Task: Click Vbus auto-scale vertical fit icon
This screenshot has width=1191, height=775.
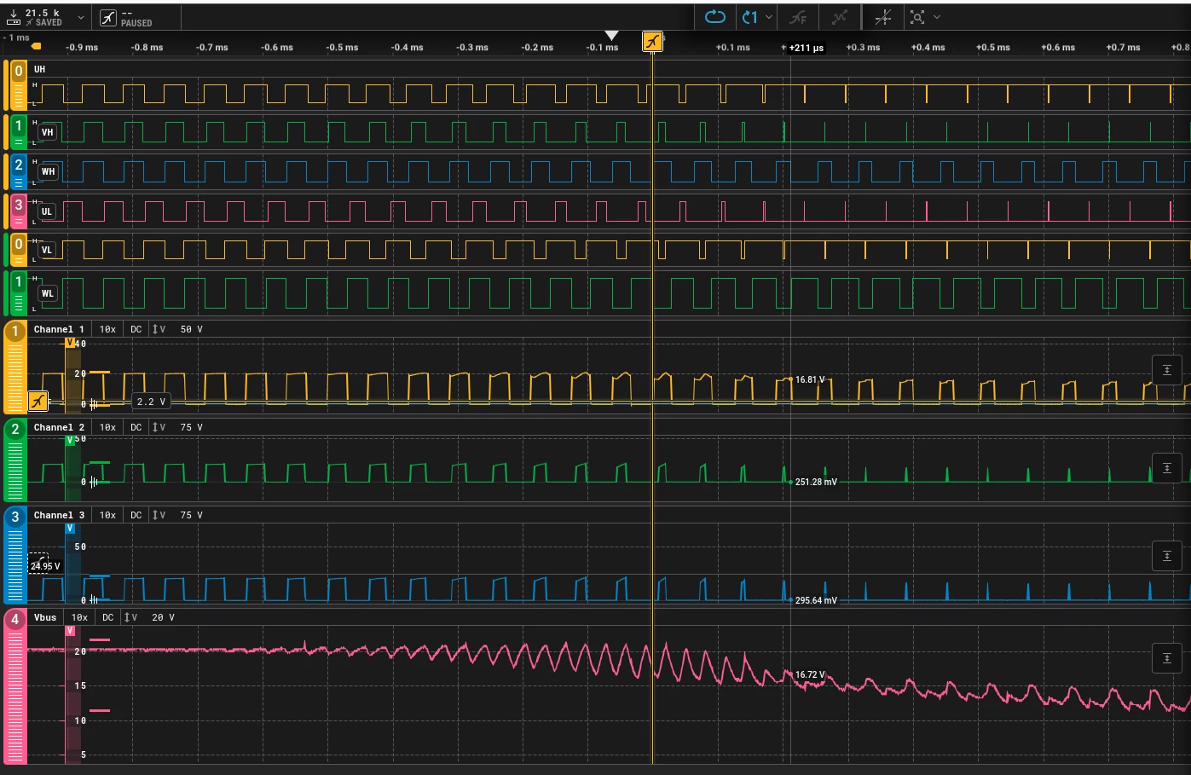Action: click(x=1167, y=658)
